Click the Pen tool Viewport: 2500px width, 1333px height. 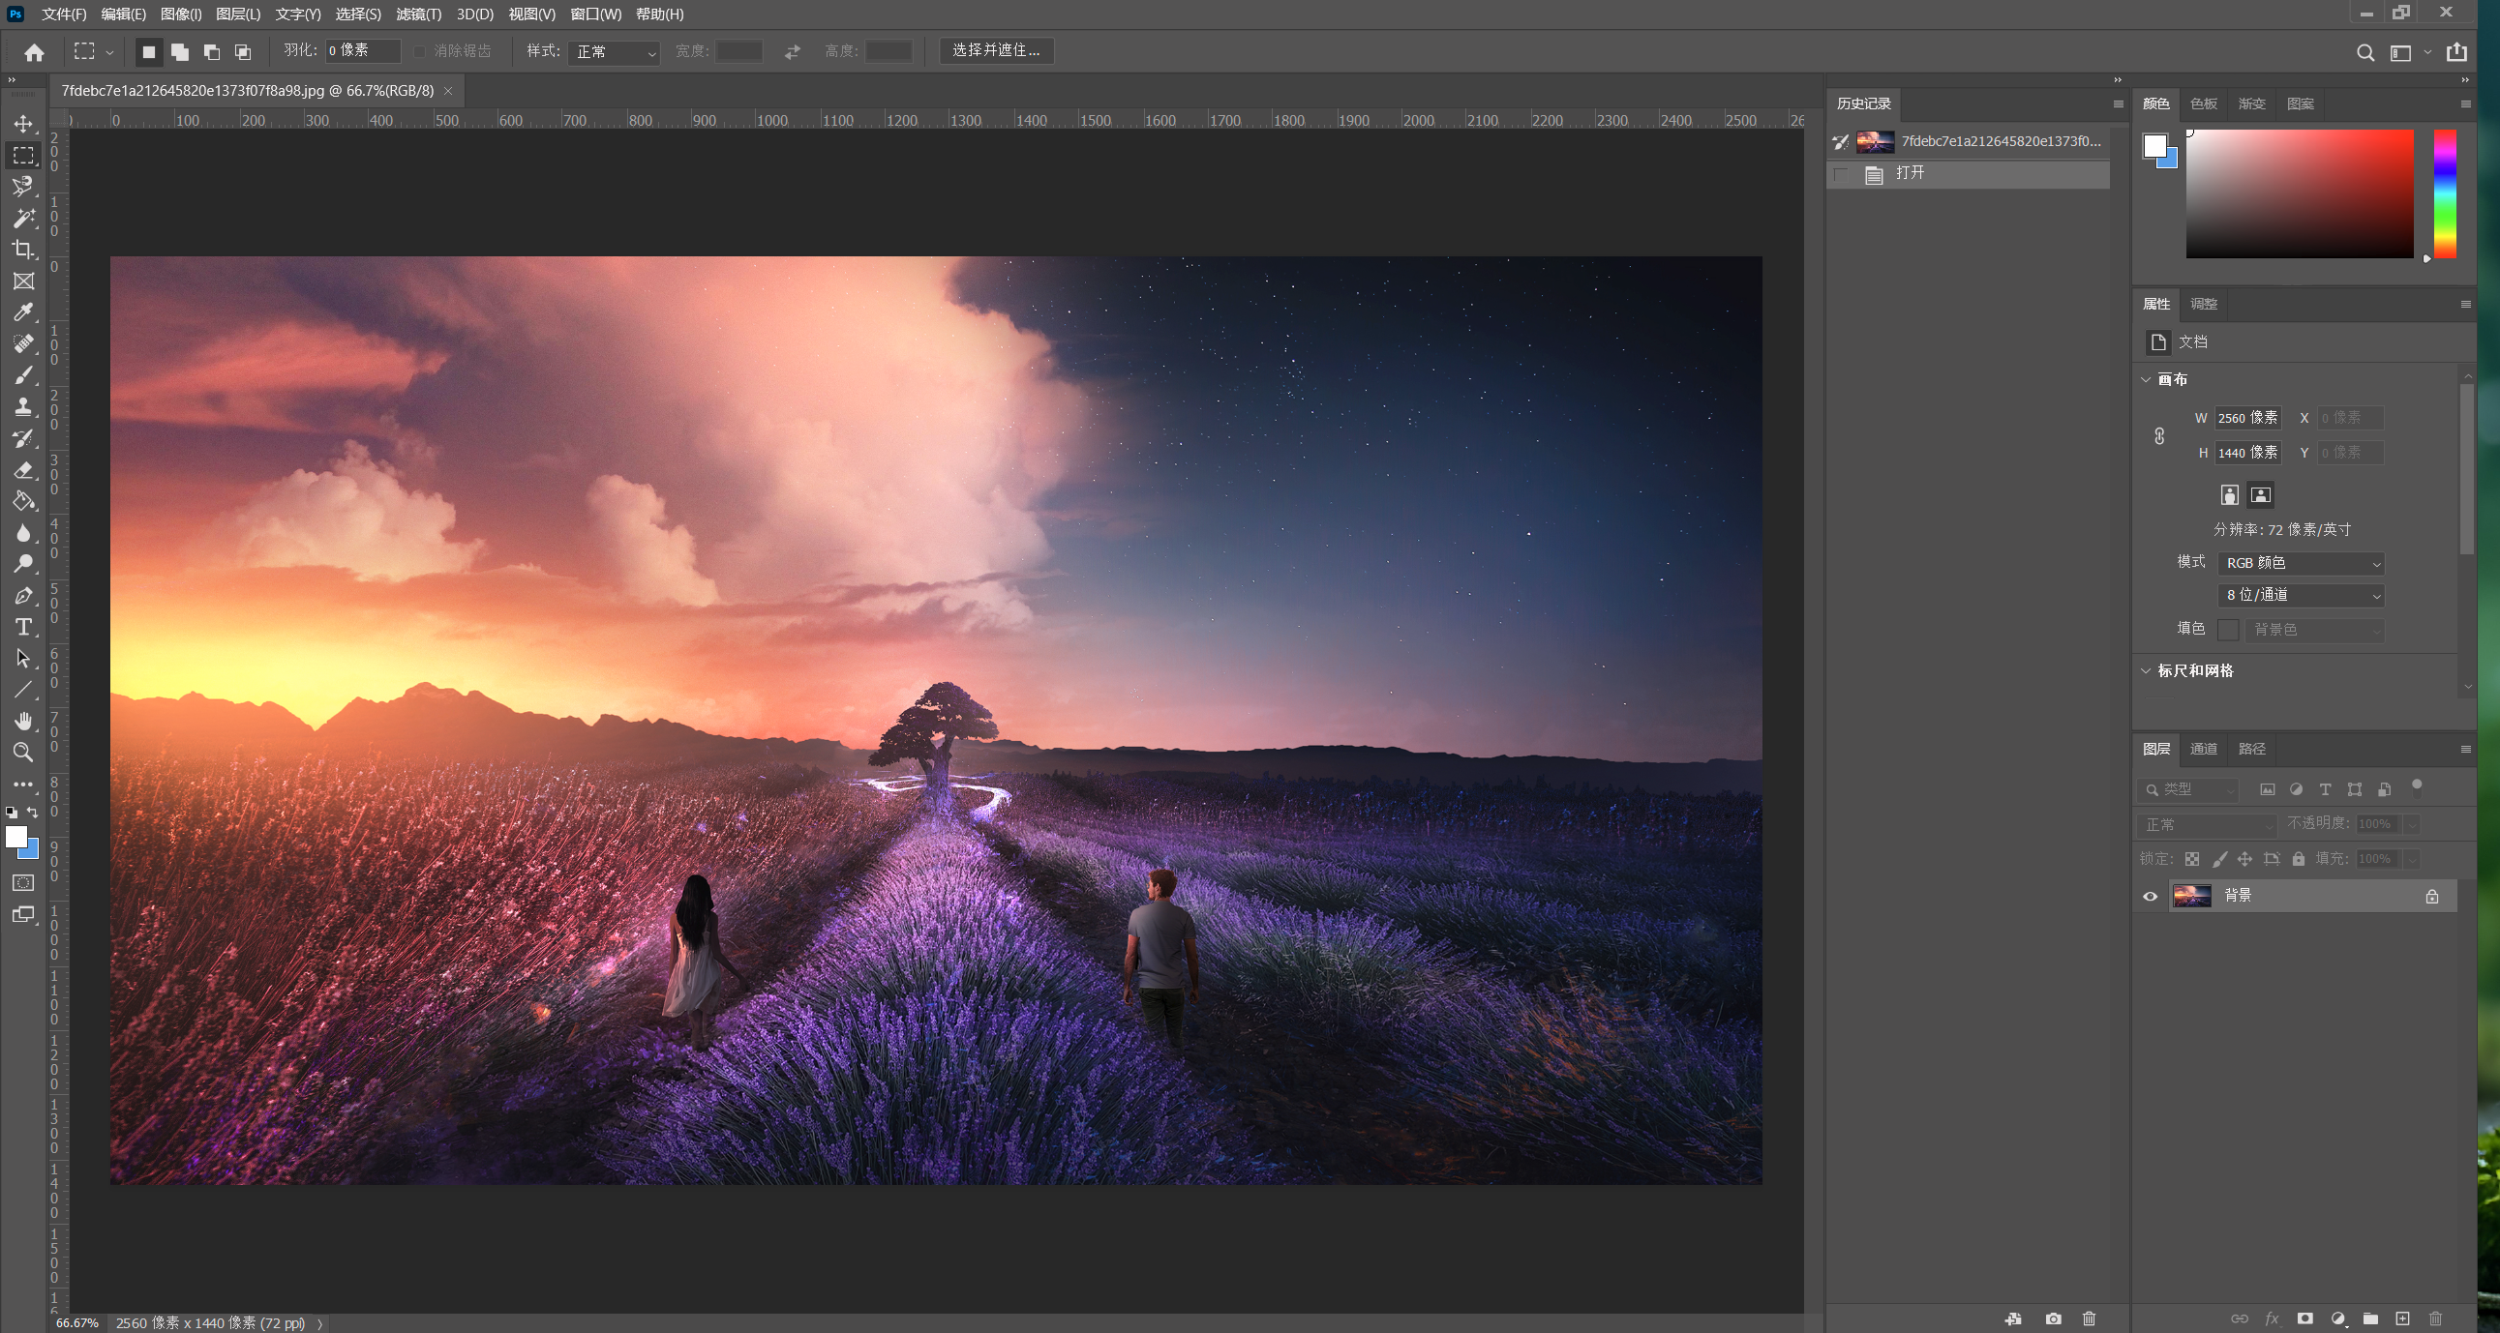(23, 596)
